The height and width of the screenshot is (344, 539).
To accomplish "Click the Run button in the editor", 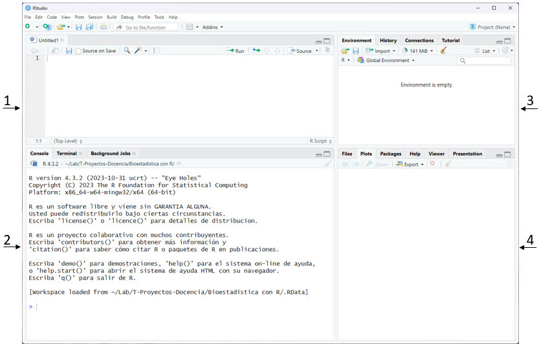I will tap(236, 50).
